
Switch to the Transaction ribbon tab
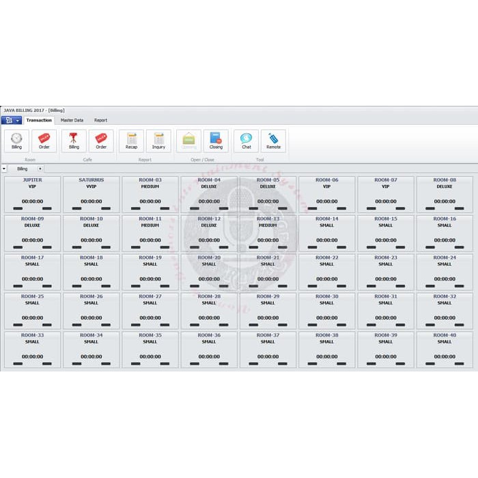(x=39, y=120)
